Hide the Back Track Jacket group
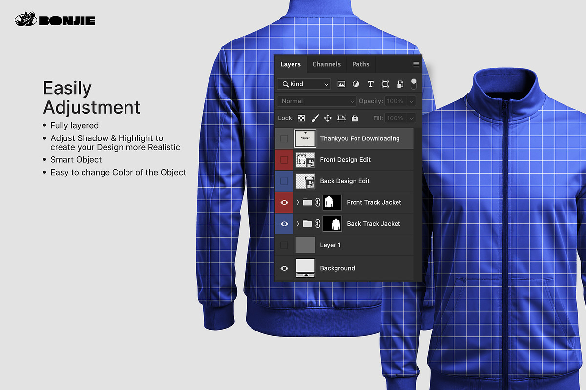The width and height of the screenshot is (586, 390). 284,224
